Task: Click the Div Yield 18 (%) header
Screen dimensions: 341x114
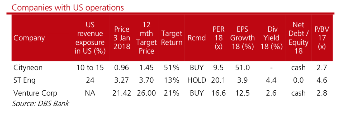Action: pyautogui.click(x=272, y=38)
